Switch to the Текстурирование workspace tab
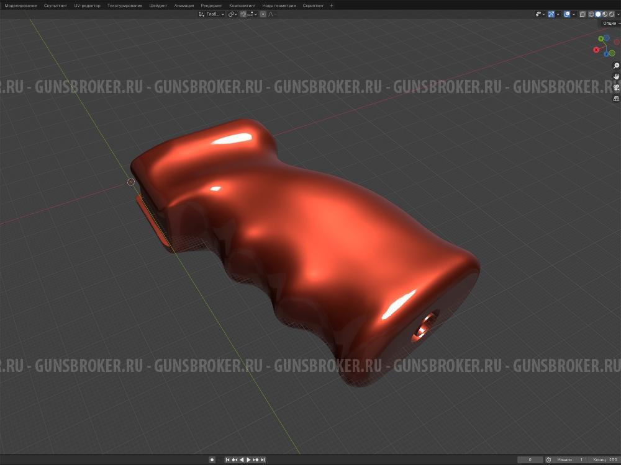Screen dimensions: 621x465 125,6
